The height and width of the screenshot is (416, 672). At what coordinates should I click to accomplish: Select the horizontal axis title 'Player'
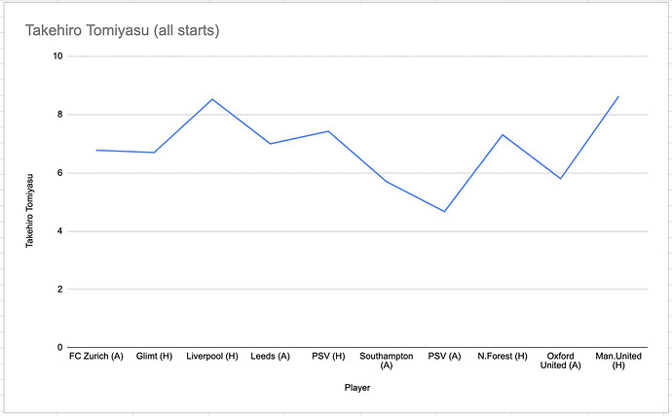point(356,388)
